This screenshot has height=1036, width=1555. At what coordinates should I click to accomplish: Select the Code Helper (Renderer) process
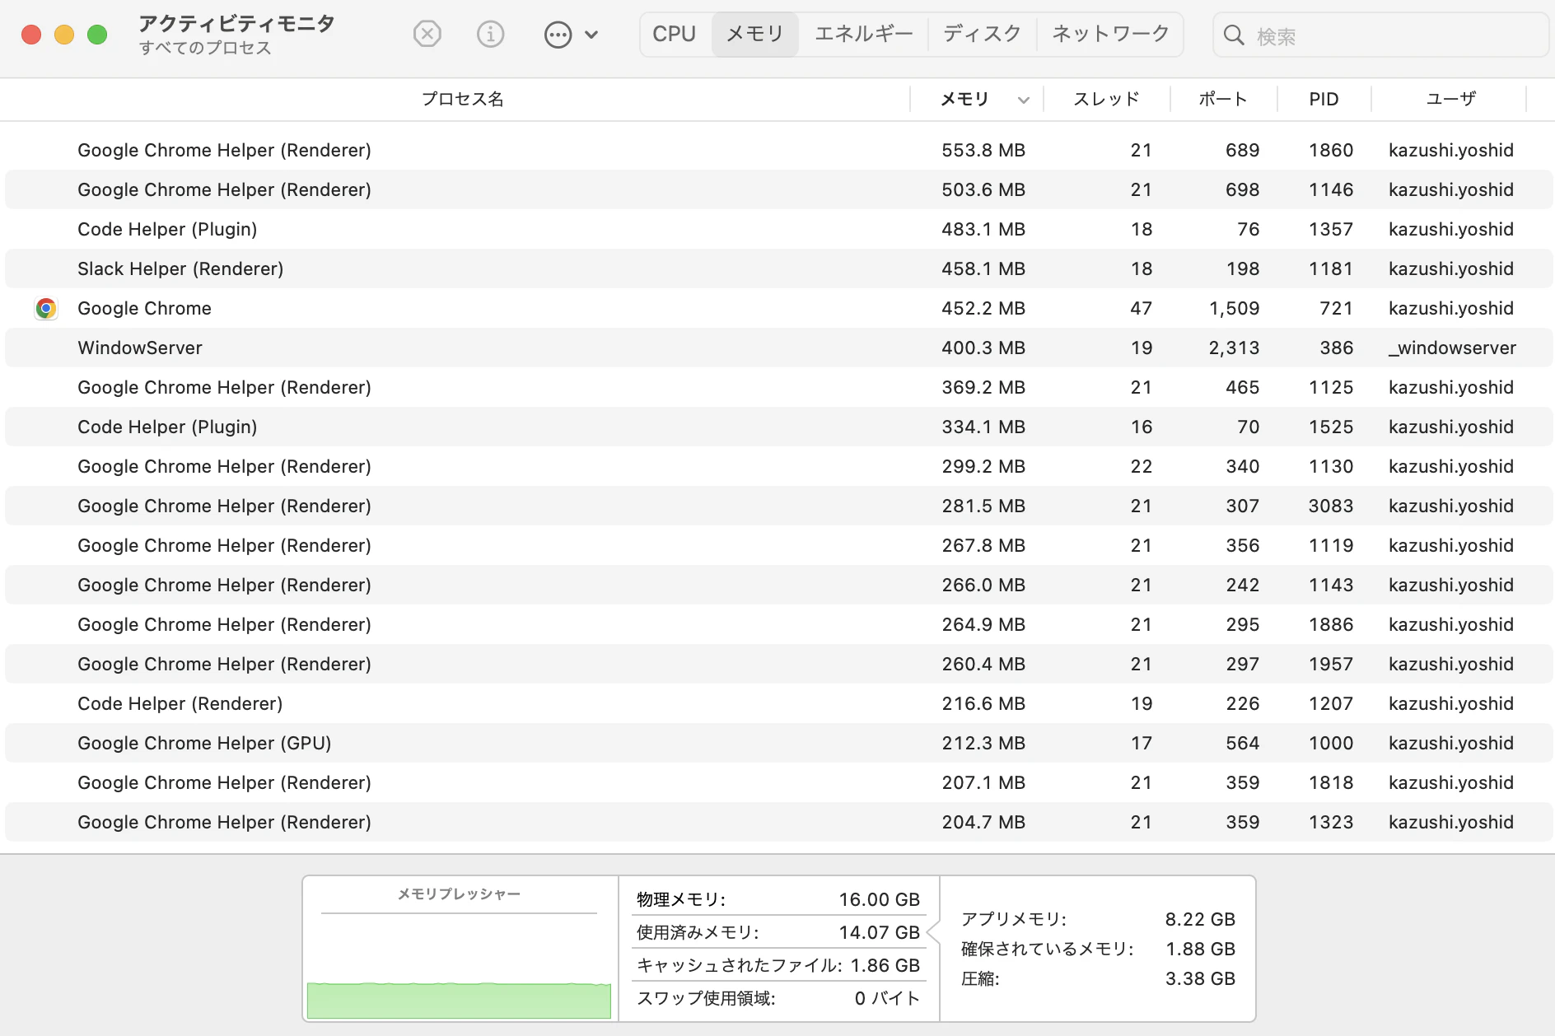pyautogui.click(x=779, y=703)
